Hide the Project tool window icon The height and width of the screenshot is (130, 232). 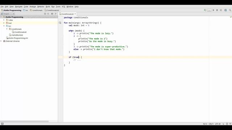[56, 14]
